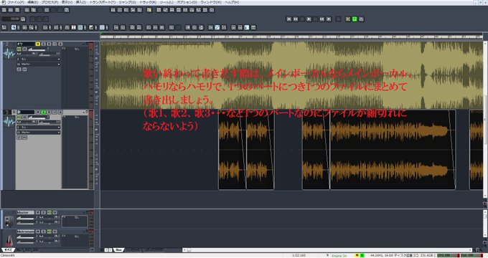Image resolution: width=488 pixels, height=258 pixels.
Task: Open track 2 オケ output dropdown showing Master
Action: (38, 64)
